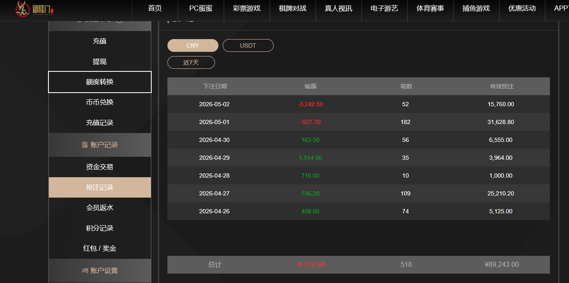The height and width of the screenshot is (283, 569).
Task: Click the 518 total count
Action: coord(406,265)
